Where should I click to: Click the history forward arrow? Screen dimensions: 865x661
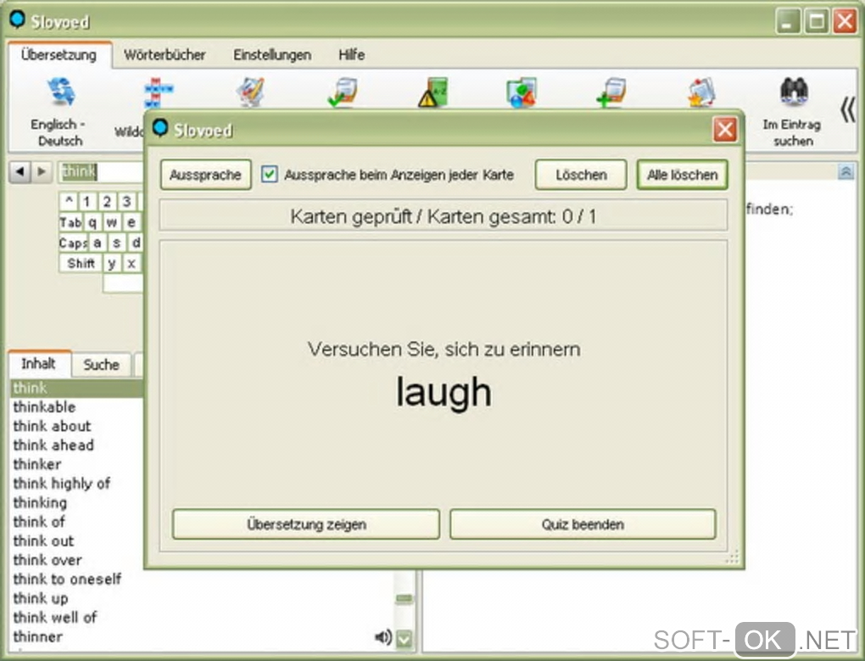coord(42,171)
